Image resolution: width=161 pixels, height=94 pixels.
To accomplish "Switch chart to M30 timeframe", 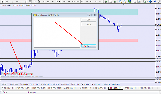I will pos(78,2).
